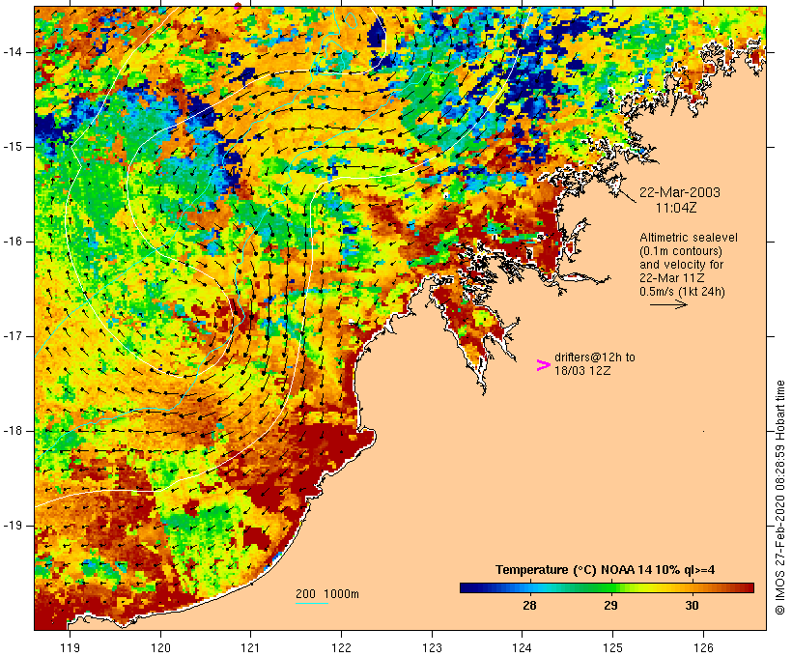The image size is (792, 657).
Task: Click the '200 1000m' bathymetry legend text
Action: tap(327, 594)
